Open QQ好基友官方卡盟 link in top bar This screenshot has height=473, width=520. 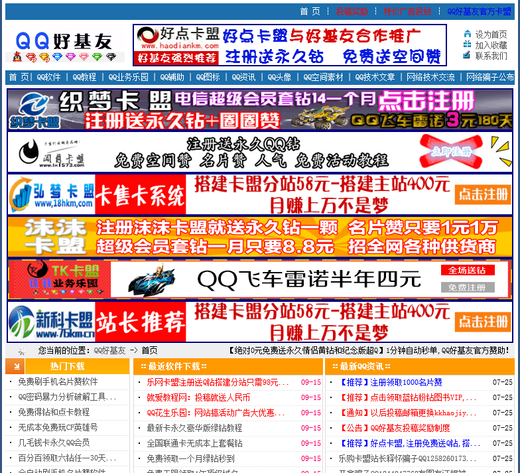pos(479,12)
